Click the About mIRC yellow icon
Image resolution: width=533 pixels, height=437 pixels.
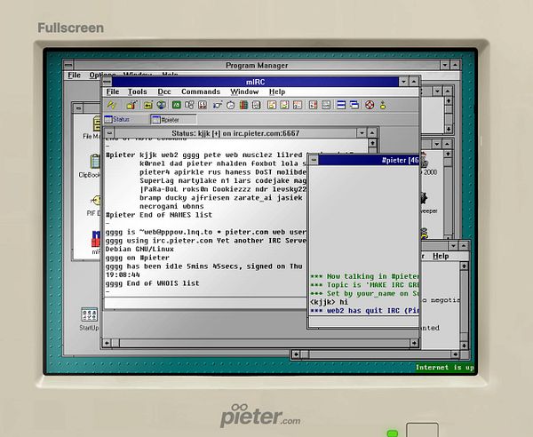[x=383, y=105]
